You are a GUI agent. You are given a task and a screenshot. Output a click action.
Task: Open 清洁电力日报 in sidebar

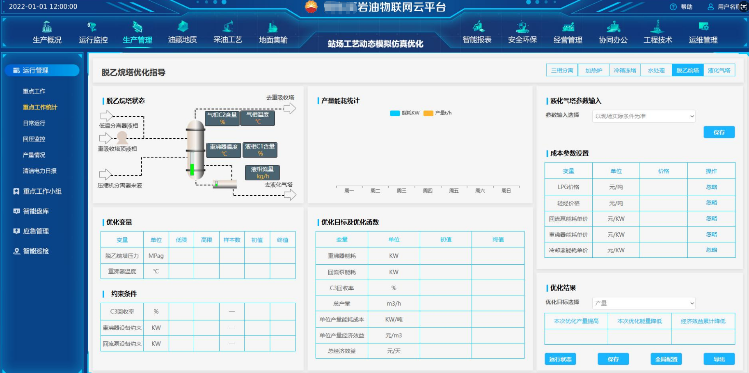[x=40, y=171]
